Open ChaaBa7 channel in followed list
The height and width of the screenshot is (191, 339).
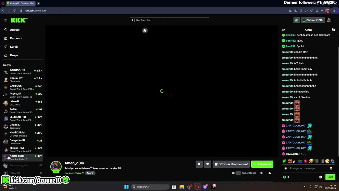click(23, 126)
